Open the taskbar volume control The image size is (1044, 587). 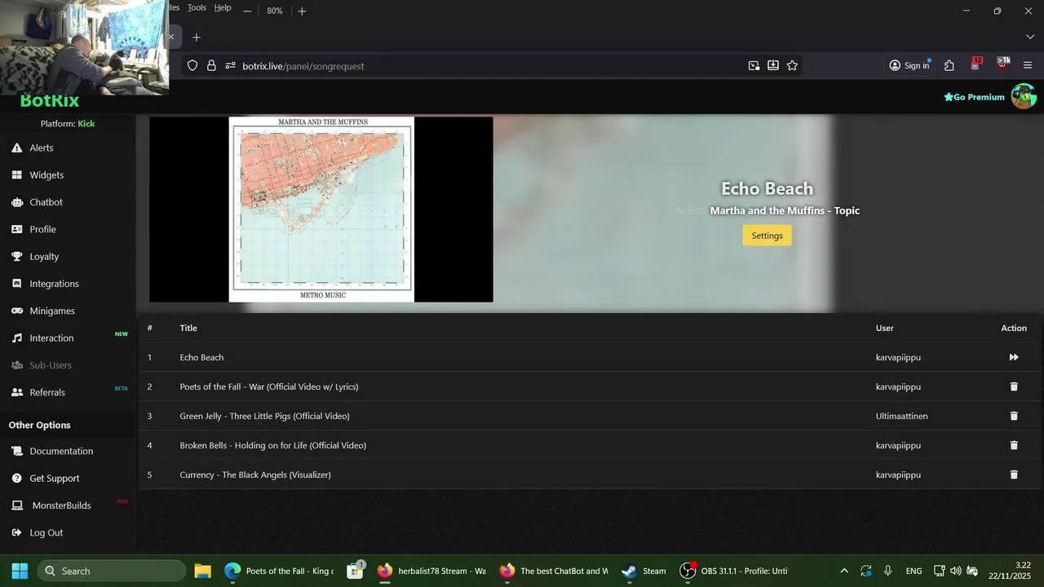[955, 571]
